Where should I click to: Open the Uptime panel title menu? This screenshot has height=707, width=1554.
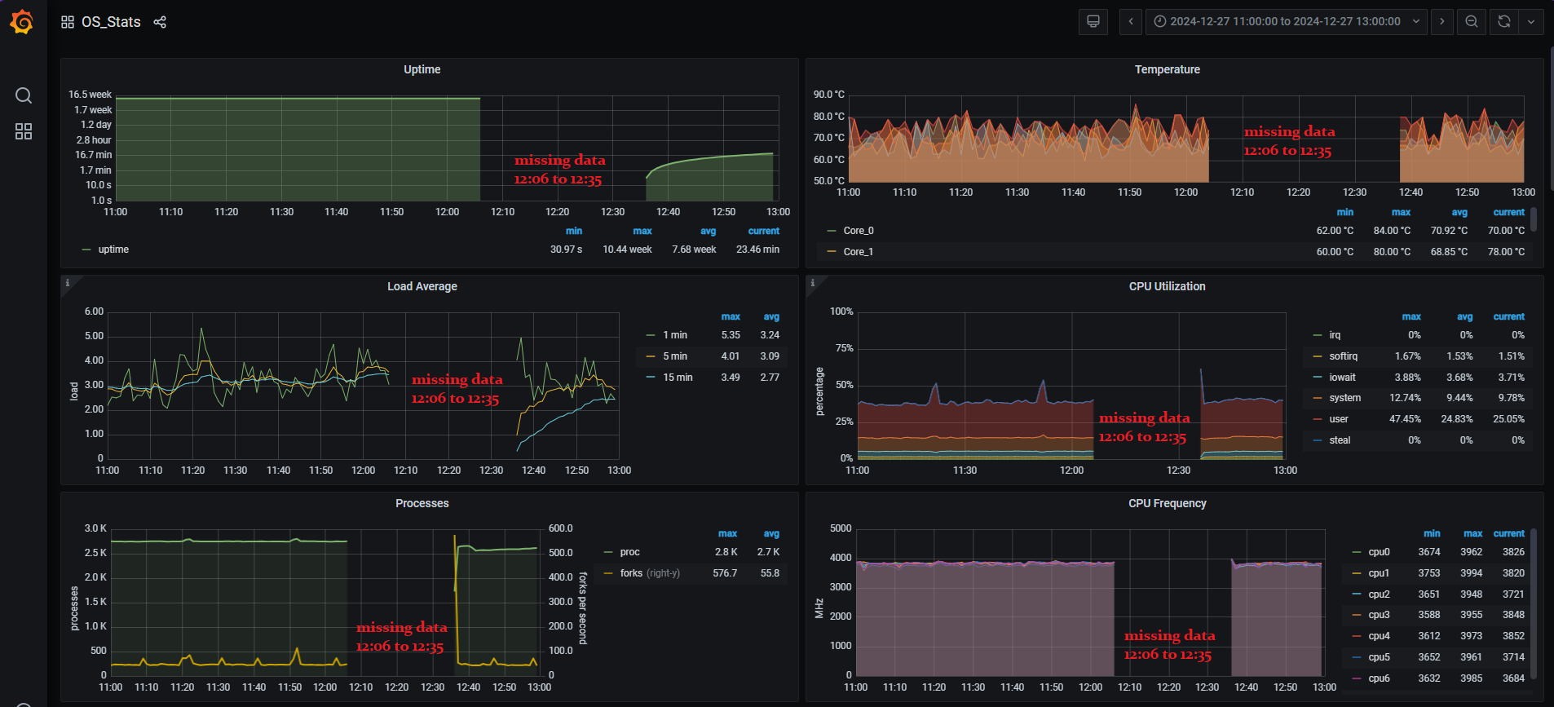tap(422, 69)
